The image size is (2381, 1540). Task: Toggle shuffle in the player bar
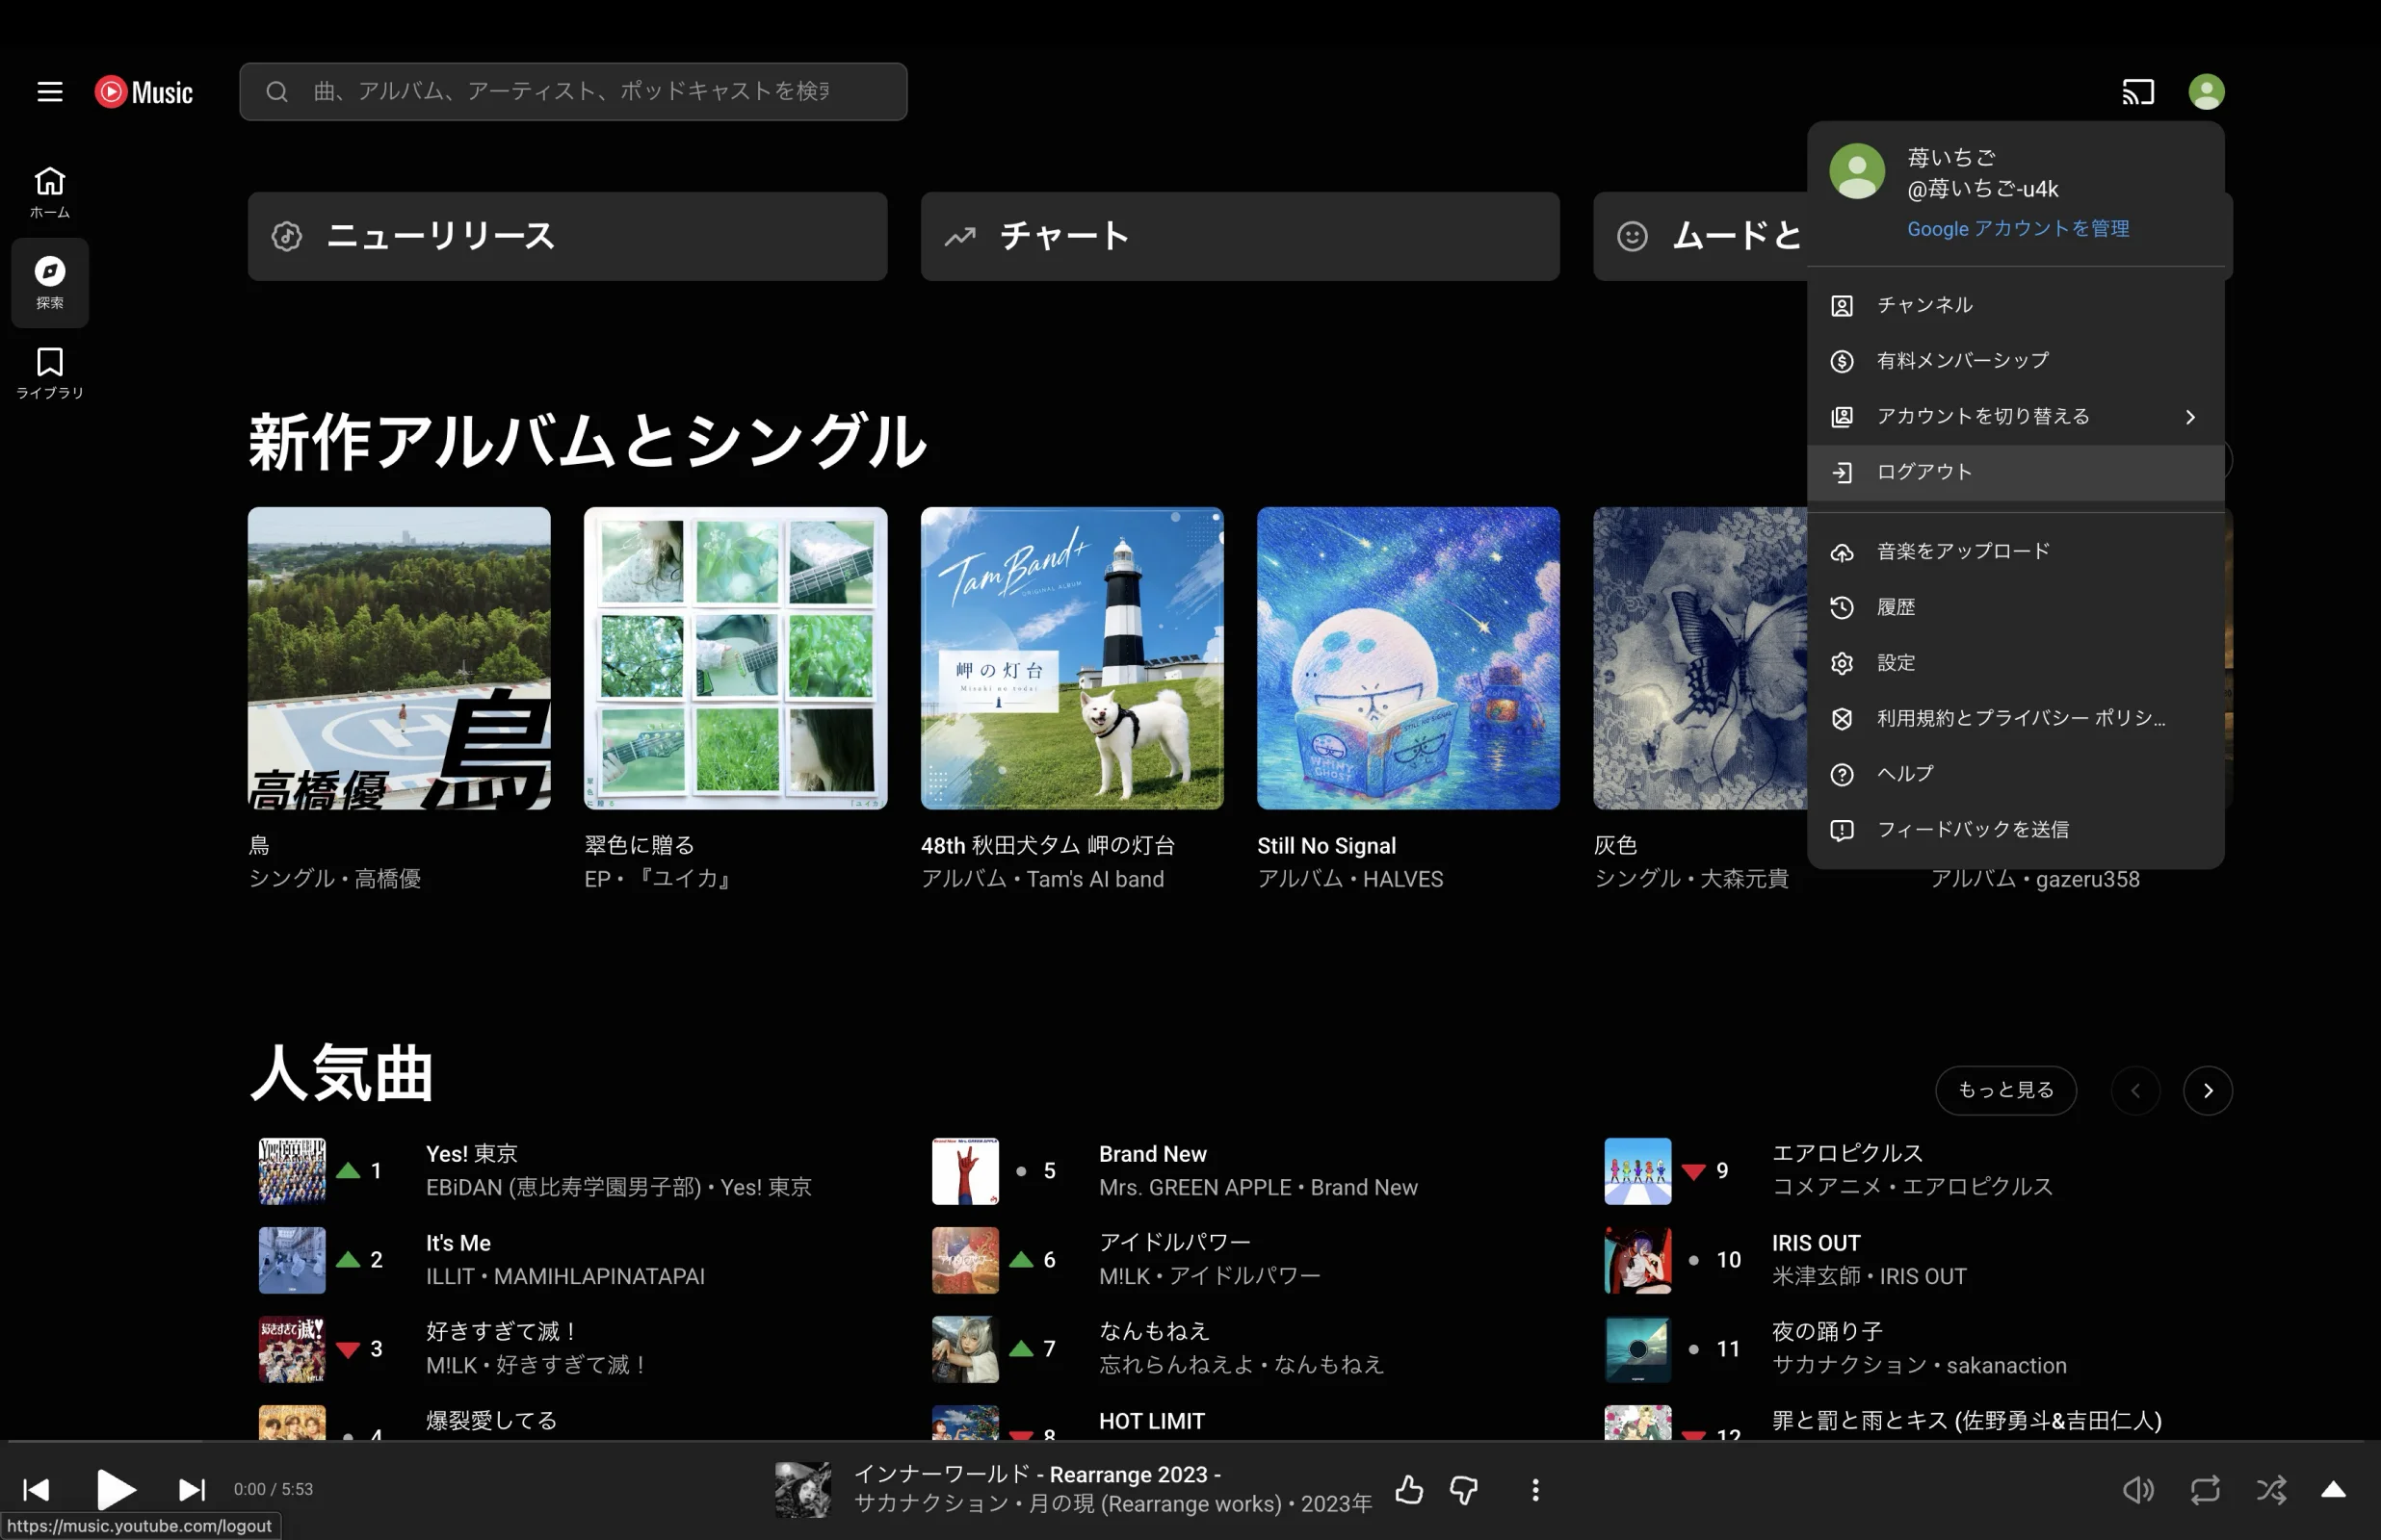click(x=2271, y=1490)
